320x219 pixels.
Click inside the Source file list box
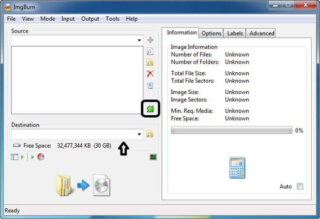77,80
